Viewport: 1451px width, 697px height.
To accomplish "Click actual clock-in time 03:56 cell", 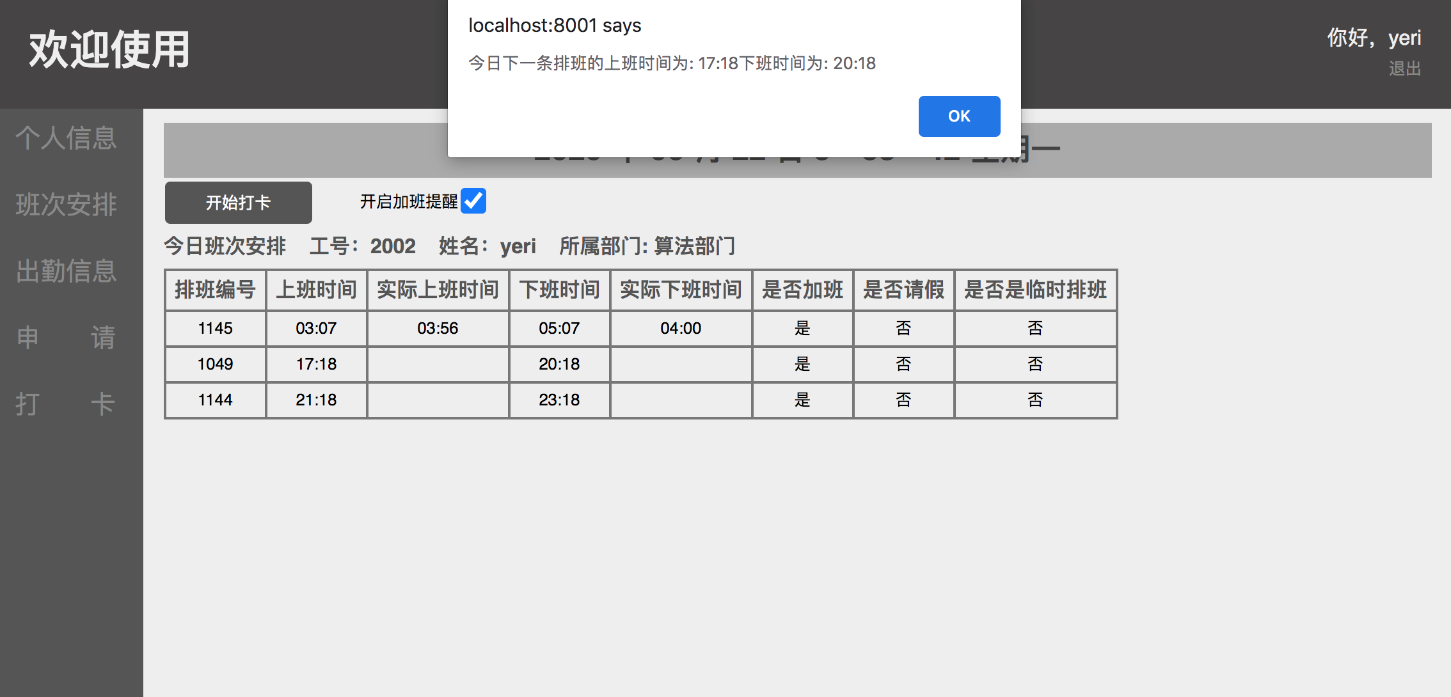I will pyautogui.click(x=438, y=328).
